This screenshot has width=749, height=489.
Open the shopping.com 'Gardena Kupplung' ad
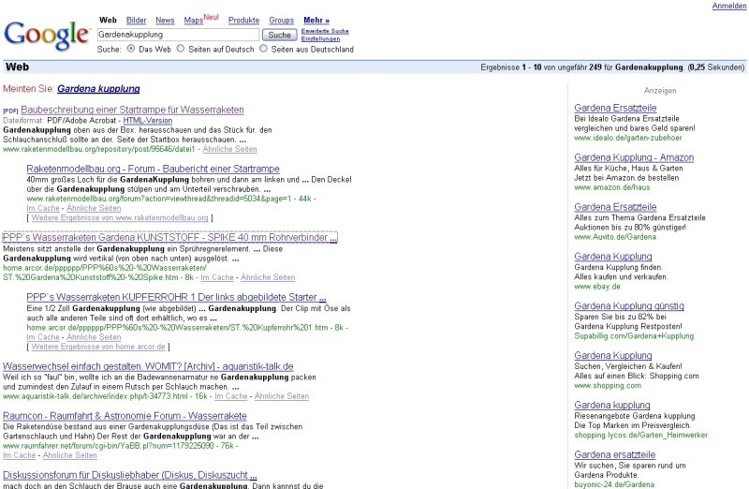pos(613,356)
